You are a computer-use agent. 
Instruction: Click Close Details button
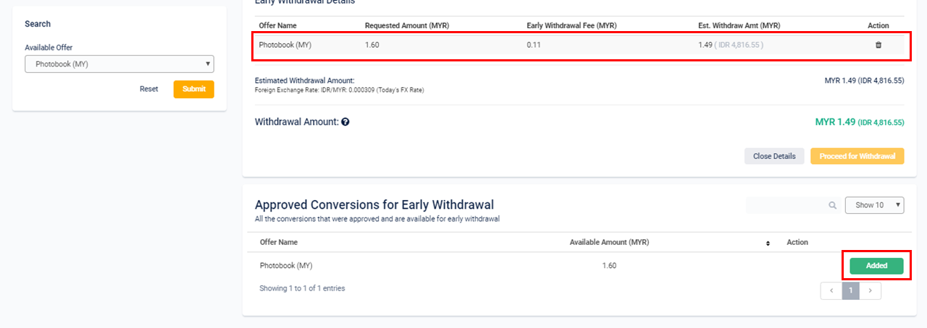tap(774, 156)
